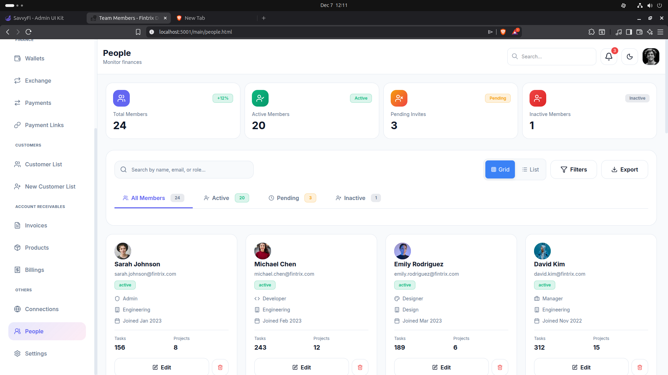Delete Sarah Johnson with trash icon

(x=220, y=367)
